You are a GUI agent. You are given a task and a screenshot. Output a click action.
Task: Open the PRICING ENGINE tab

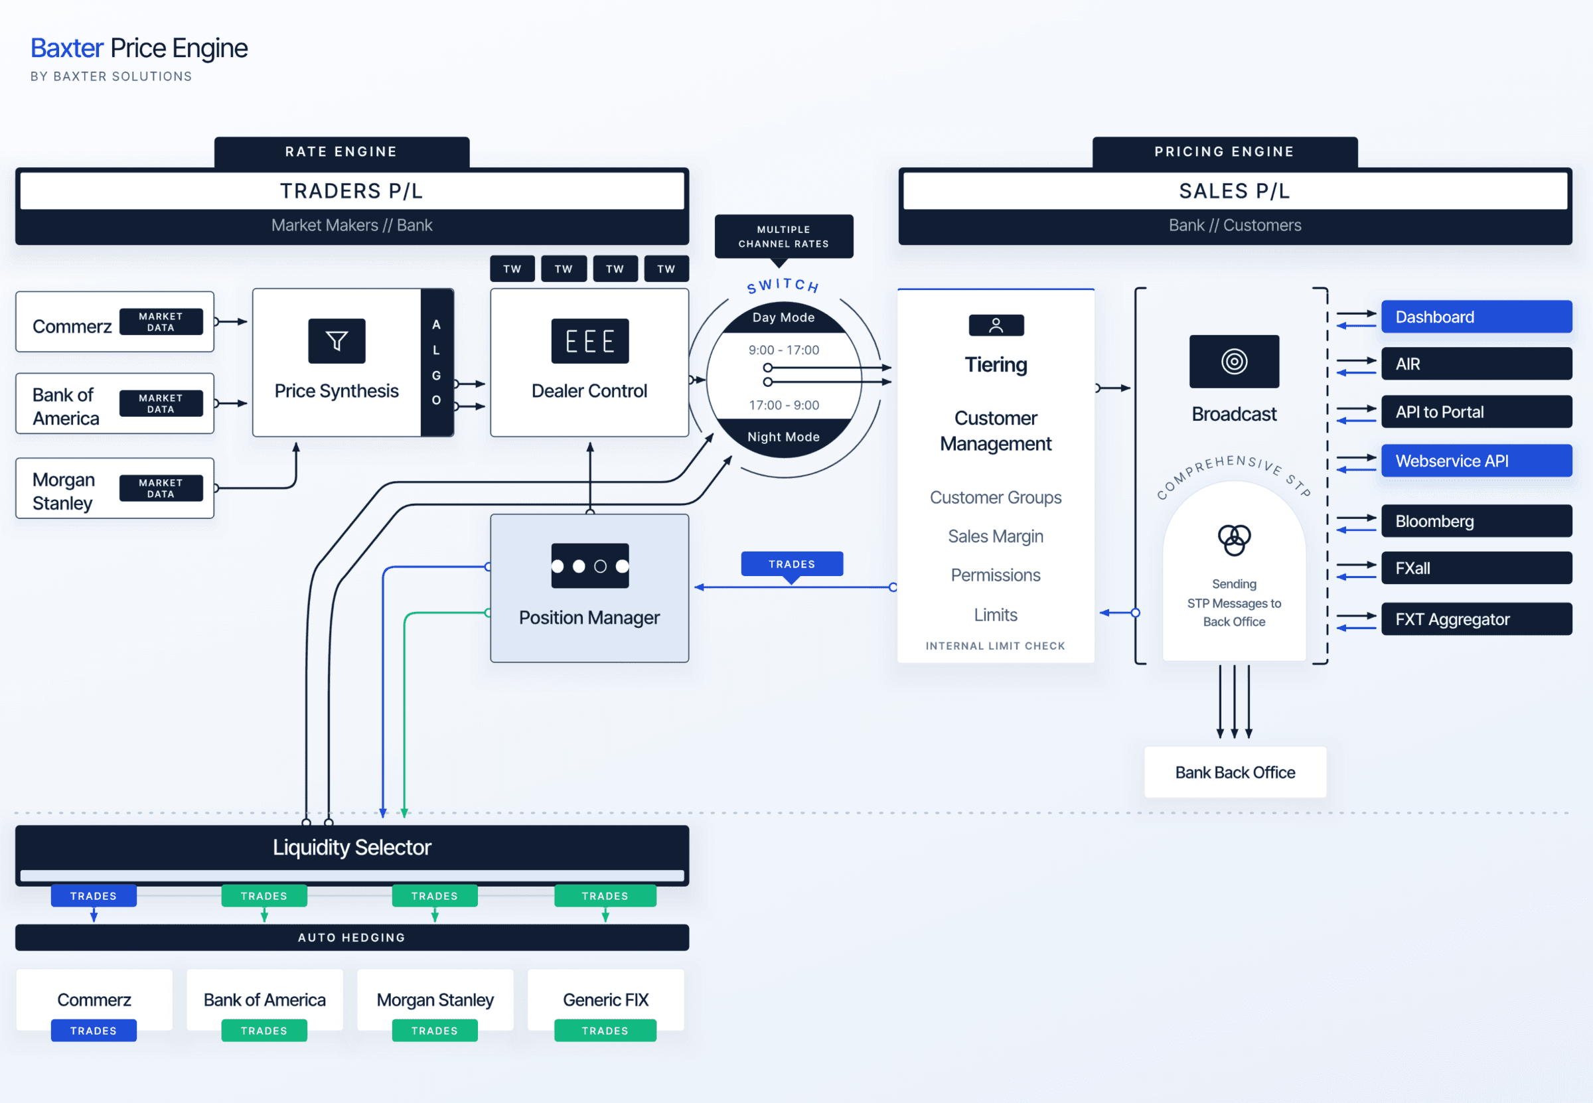point(1225,152)
